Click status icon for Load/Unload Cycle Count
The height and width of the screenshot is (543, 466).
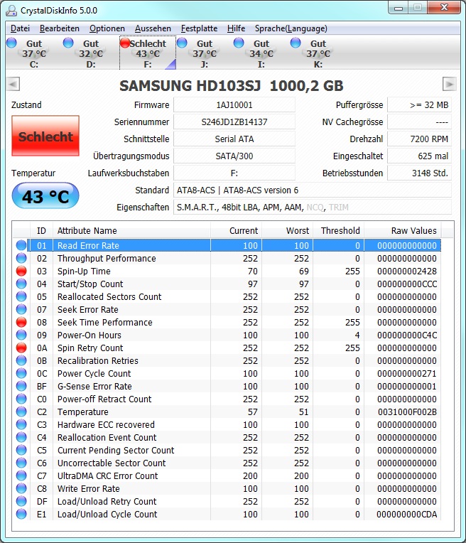(x=21, y=515)
